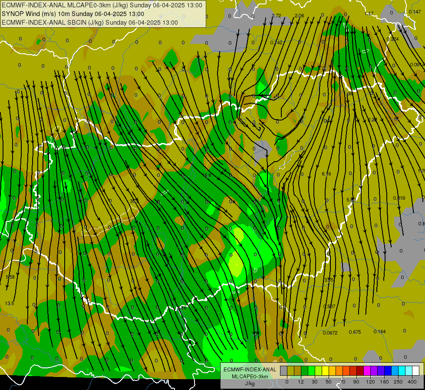The height and width of the screenshot is (390, 425).
Task: Click the 0.342 value on the map
Action: 276,42
